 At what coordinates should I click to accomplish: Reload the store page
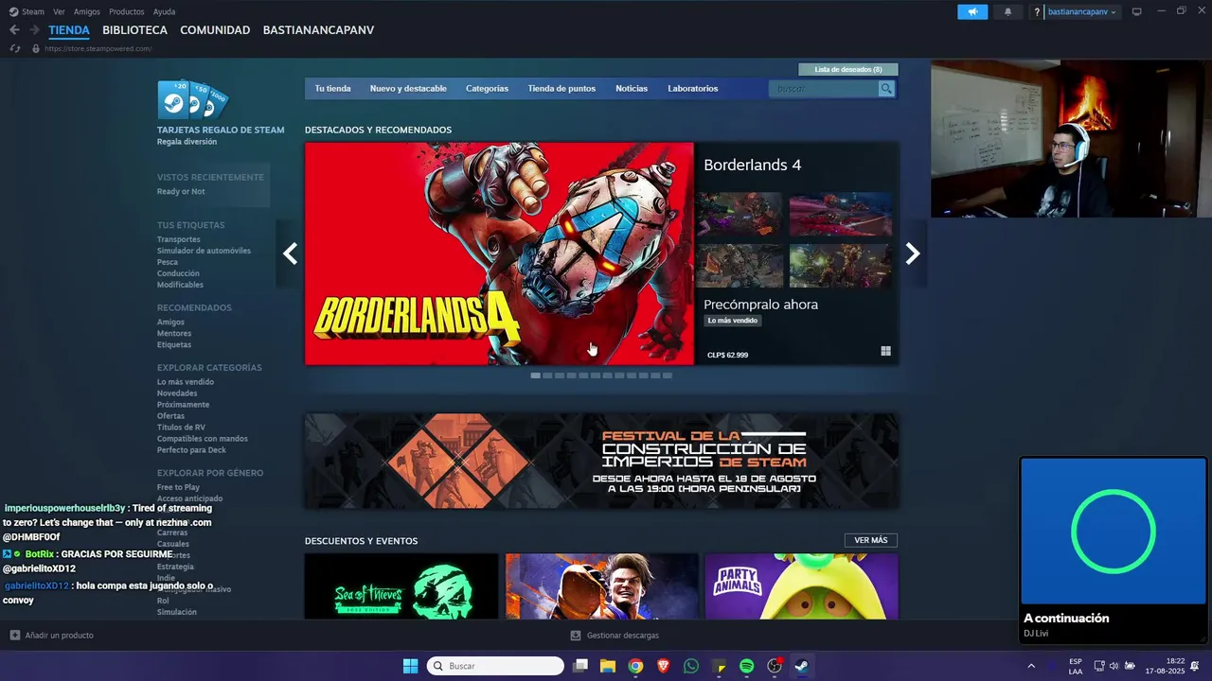click(x=14, y=48)
